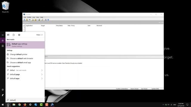This screenshot has width=191, height=107.
Task: Open the Help menu in Proxifier
Action: [x=42, y=17]
